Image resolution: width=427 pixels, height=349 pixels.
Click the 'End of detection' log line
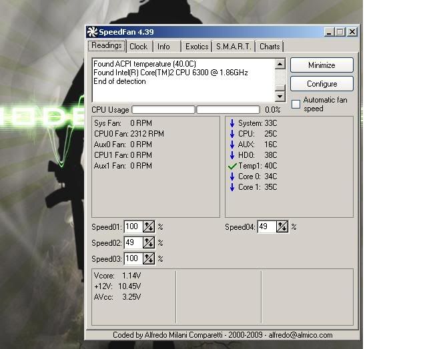119,81
